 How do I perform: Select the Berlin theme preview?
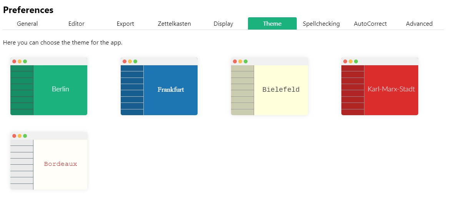[49, 86]
